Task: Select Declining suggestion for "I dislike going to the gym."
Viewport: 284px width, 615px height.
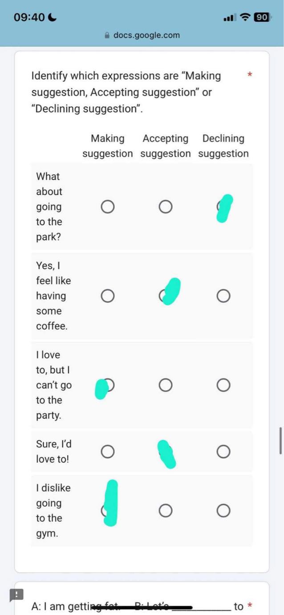Action: [x=223, y=510]
